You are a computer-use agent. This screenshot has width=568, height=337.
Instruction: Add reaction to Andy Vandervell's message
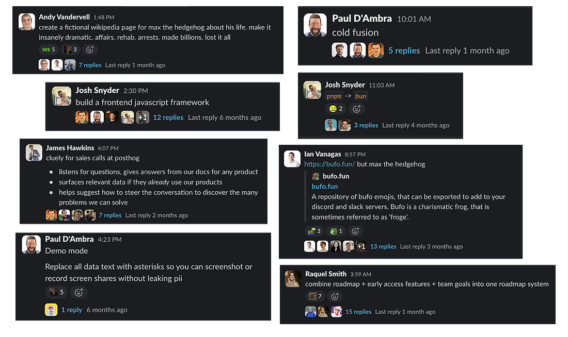tap(90, 49)
